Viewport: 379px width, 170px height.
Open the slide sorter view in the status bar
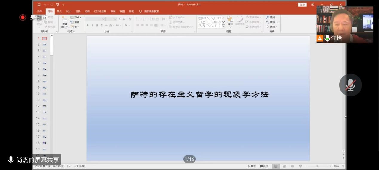click(x=284, y=166)
